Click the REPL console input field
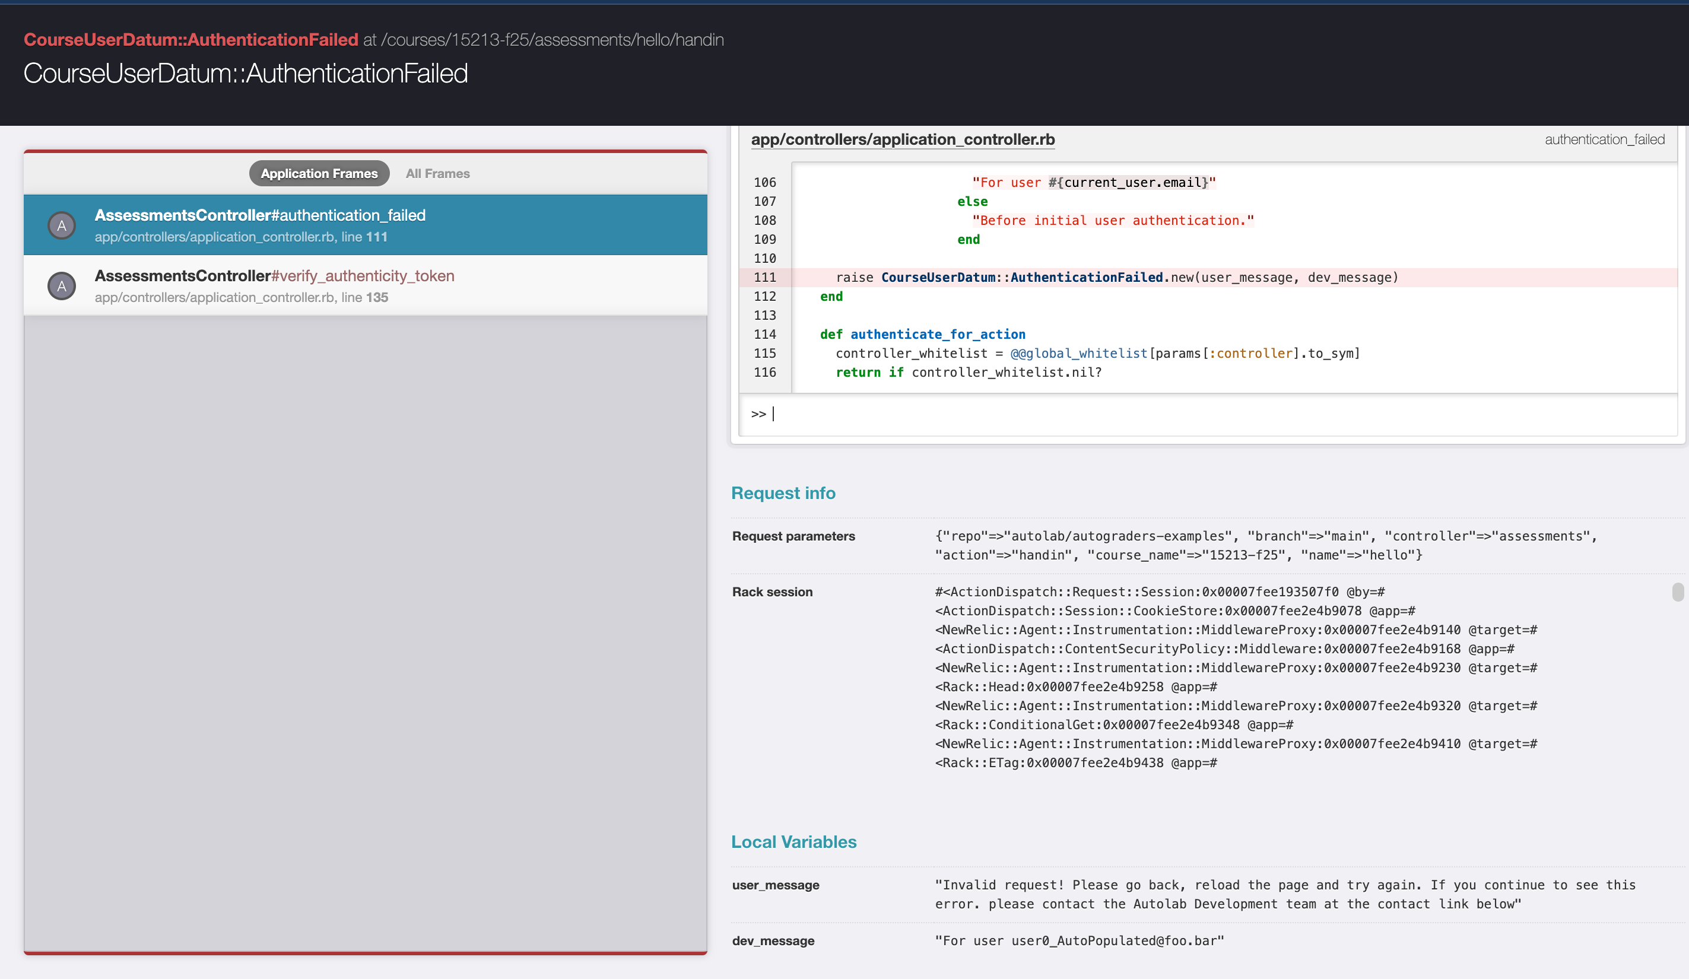 click(1207, 414)
